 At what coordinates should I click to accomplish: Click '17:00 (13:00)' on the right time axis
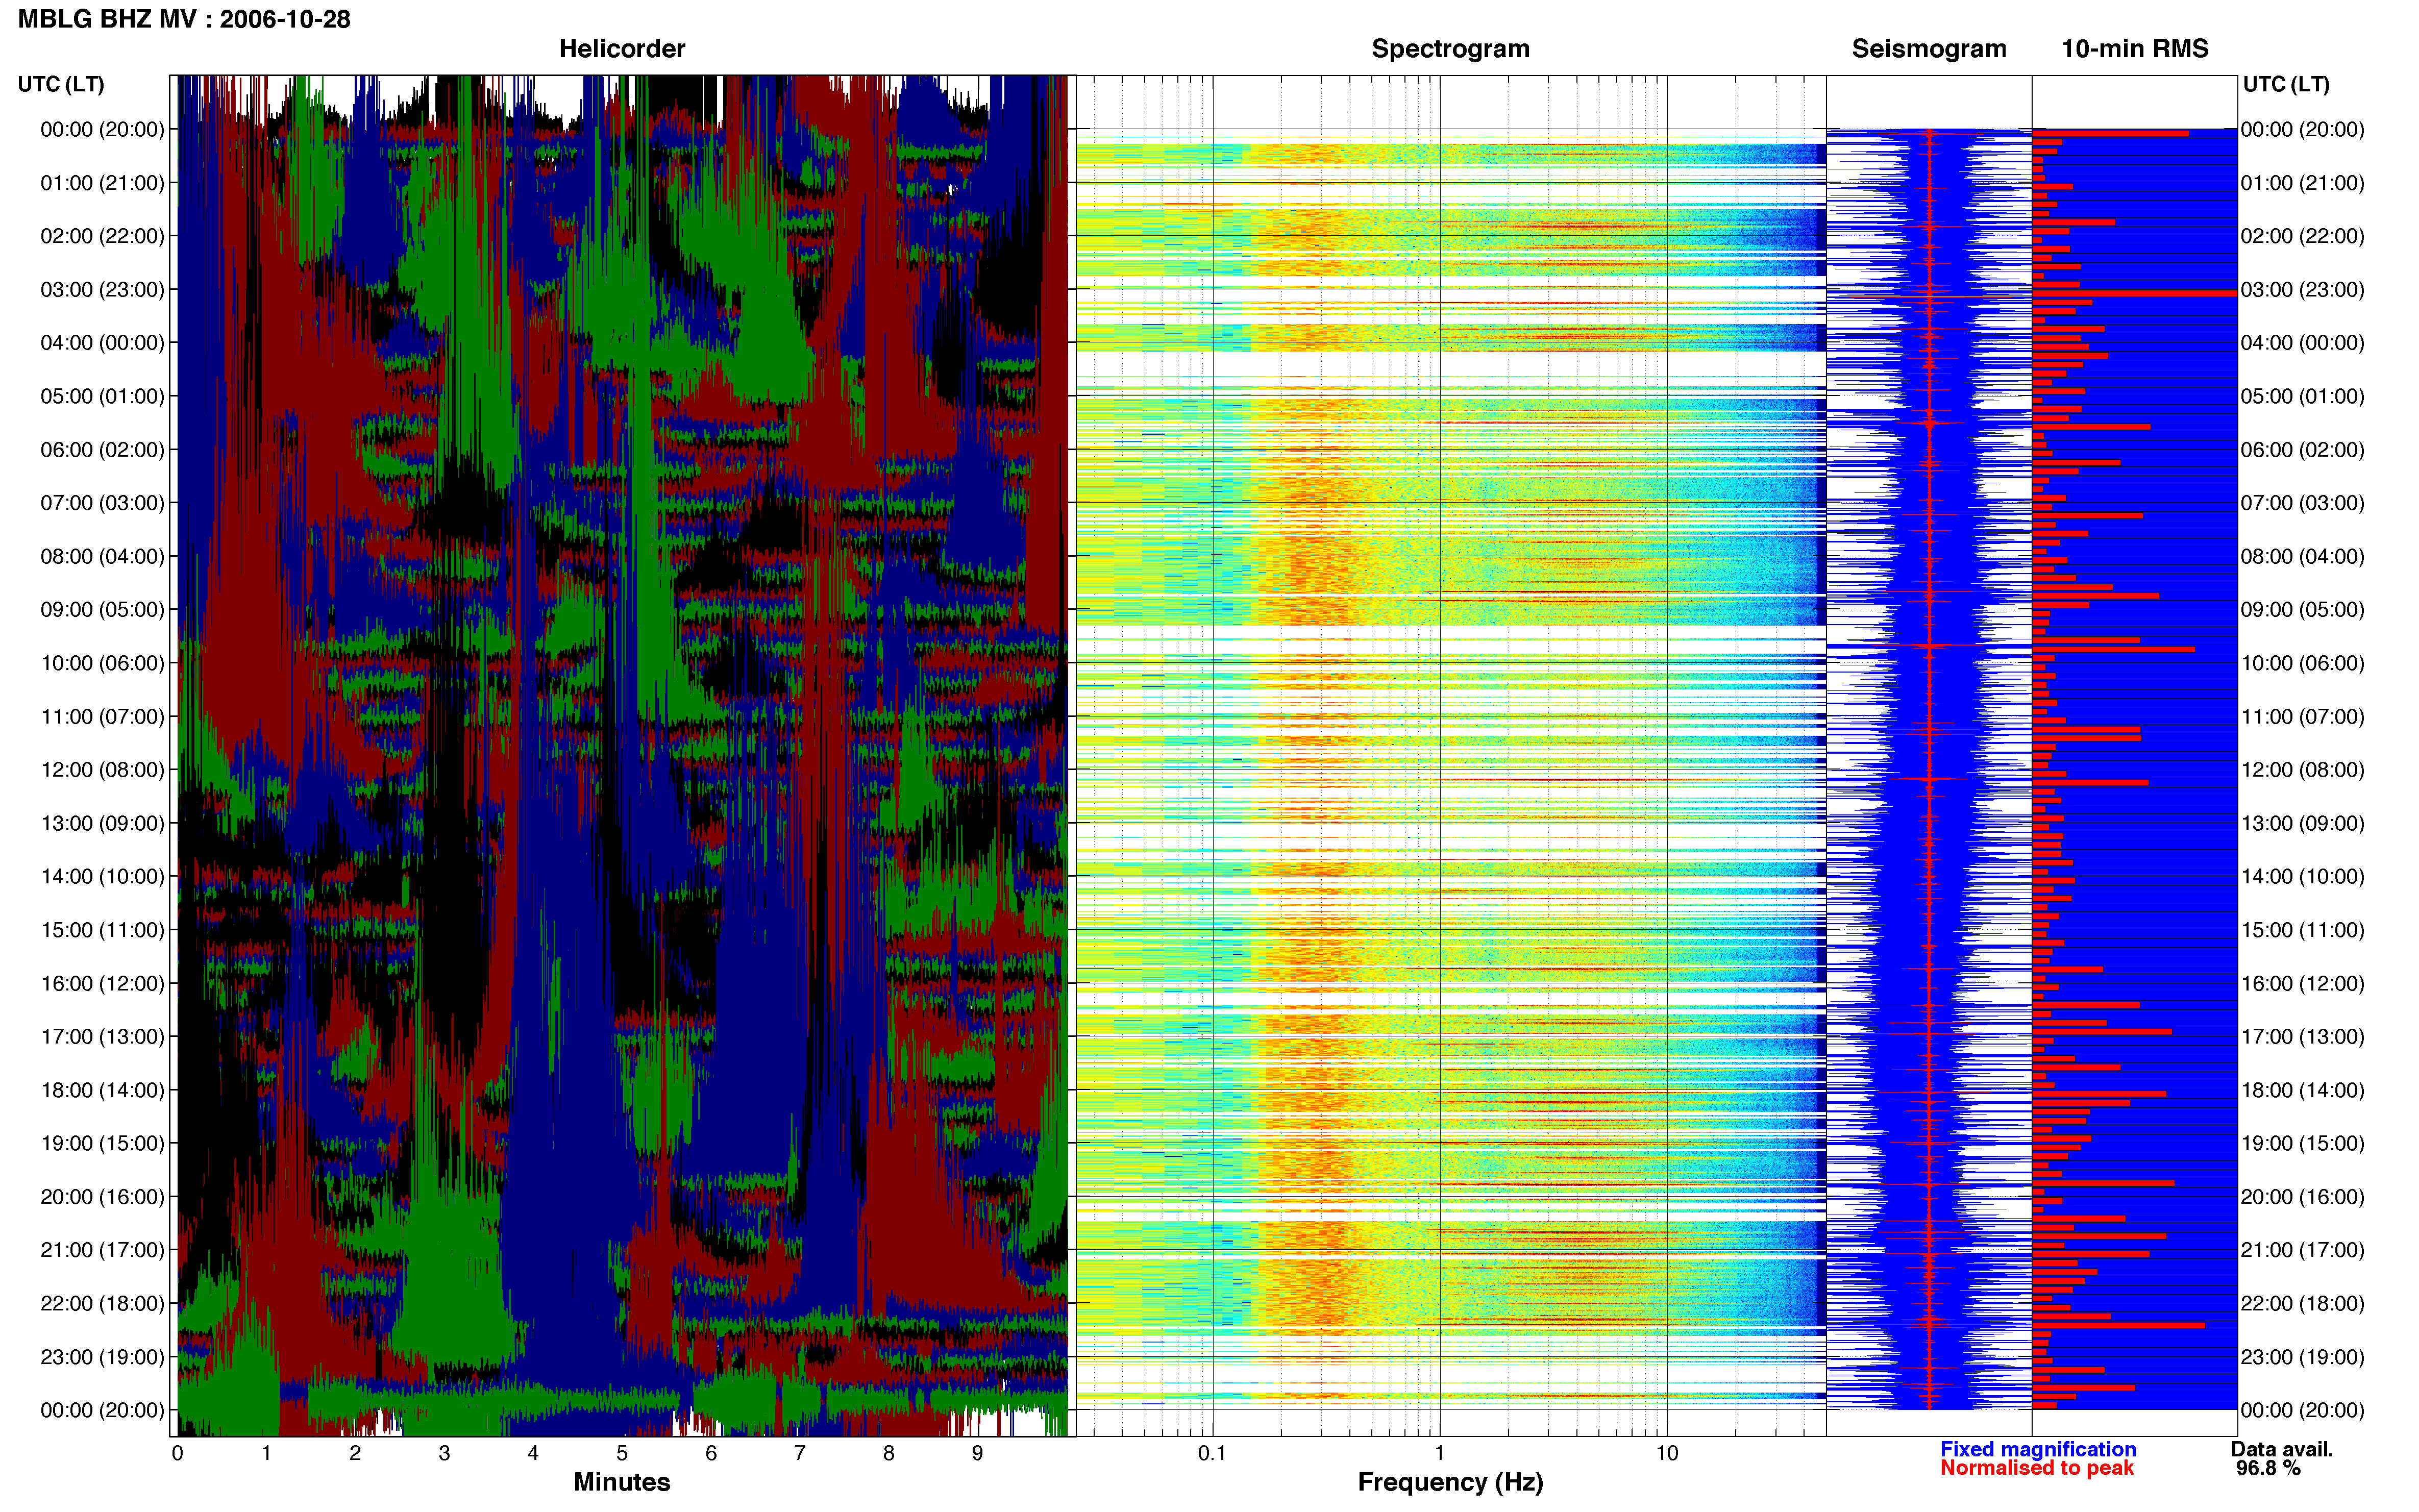click(x=2302, y=1037)
